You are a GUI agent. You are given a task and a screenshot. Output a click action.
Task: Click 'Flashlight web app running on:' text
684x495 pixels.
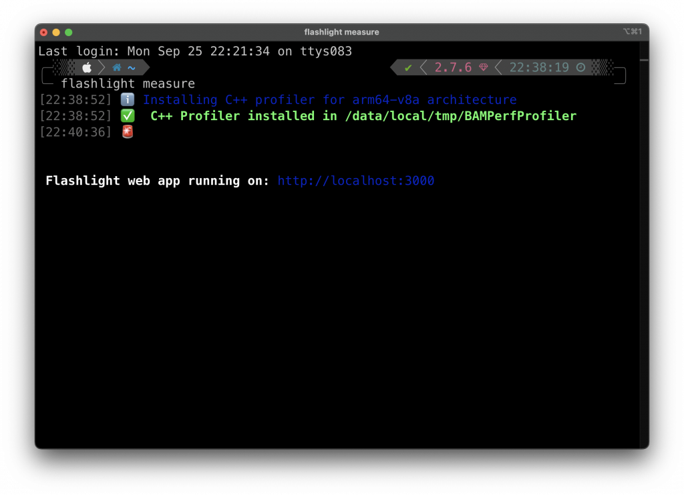[x=158, y=180]
